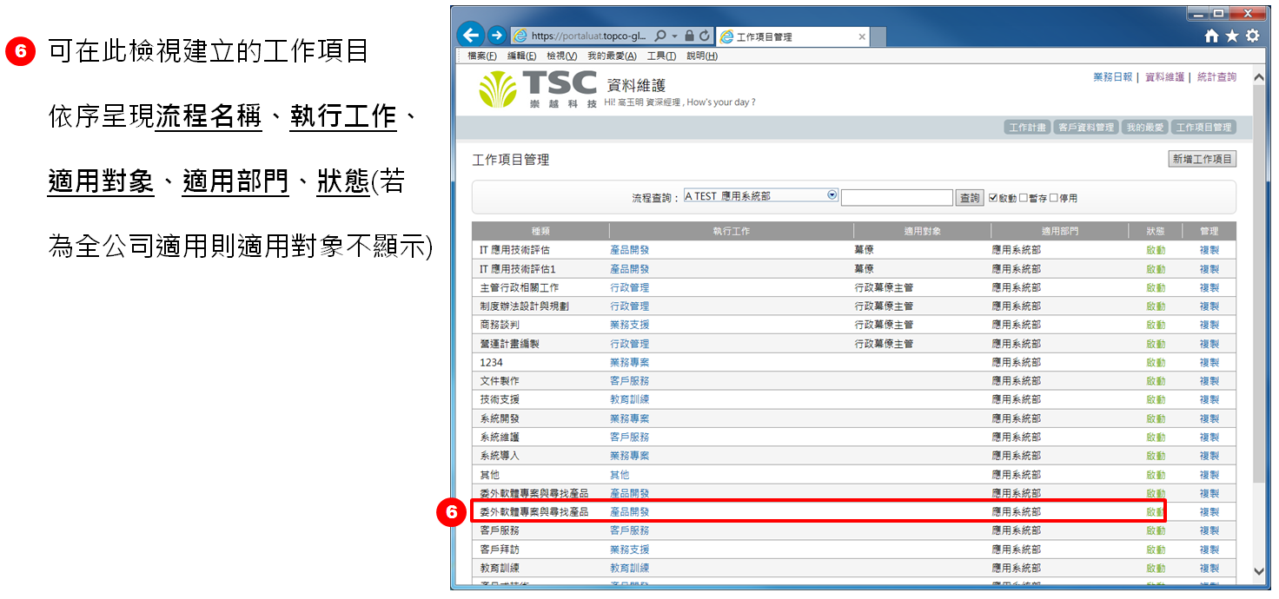Open Favorites via the star icon
This screenshot has height=599, width=1279.
(x=1231, y=36)
